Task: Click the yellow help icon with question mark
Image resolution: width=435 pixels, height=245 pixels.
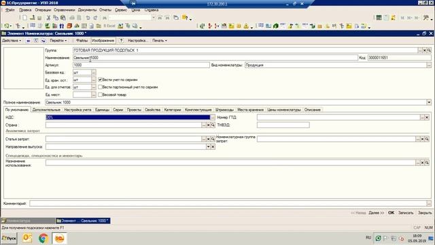Action: (x=185, y=18)
